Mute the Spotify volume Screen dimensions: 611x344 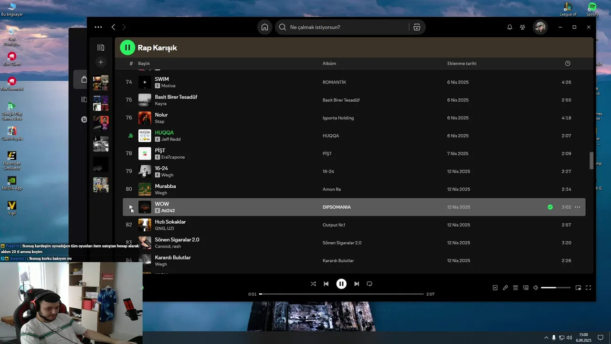coord(536,288)
